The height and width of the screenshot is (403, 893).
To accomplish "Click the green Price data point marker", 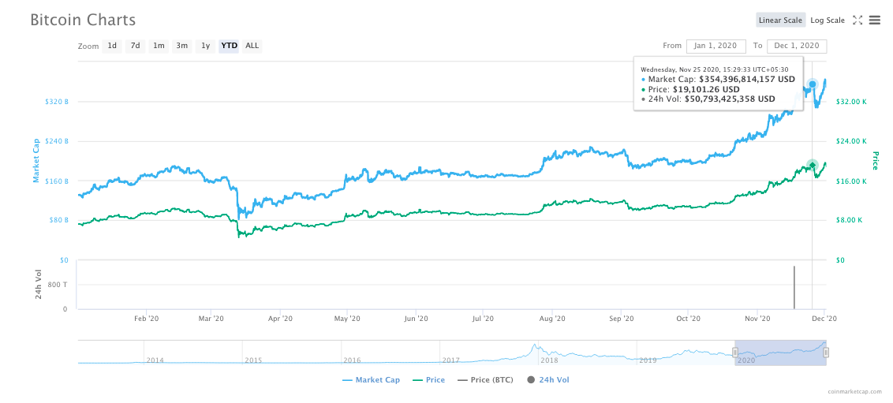I will (x=813, y=165).
